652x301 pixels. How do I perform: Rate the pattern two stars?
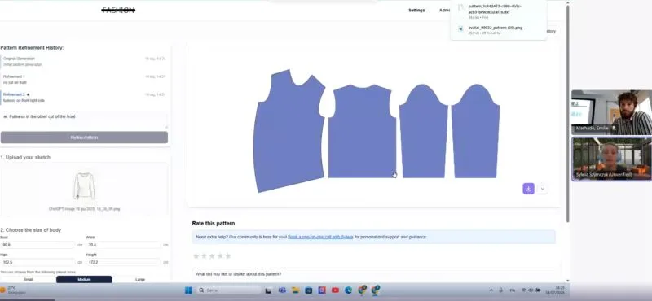(205, 255)
